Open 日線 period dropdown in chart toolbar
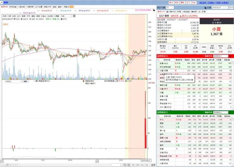Viewport: 234px width, 167px height. [66, 16]
